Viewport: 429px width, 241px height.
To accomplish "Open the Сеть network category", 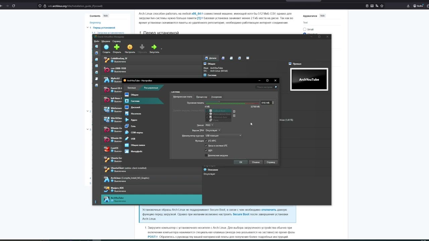I will click(x=143, y=126).
